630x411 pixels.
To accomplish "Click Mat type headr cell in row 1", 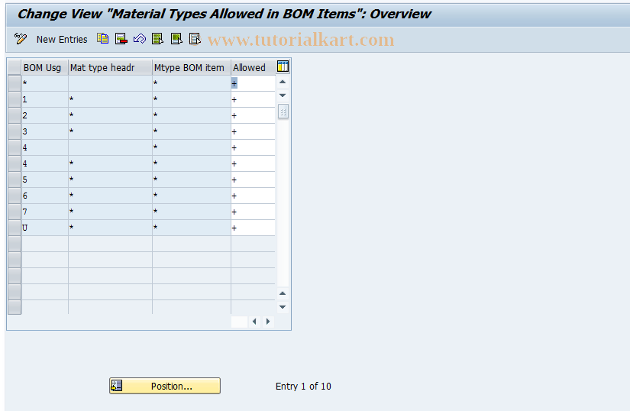I will [x=111, y=99].
